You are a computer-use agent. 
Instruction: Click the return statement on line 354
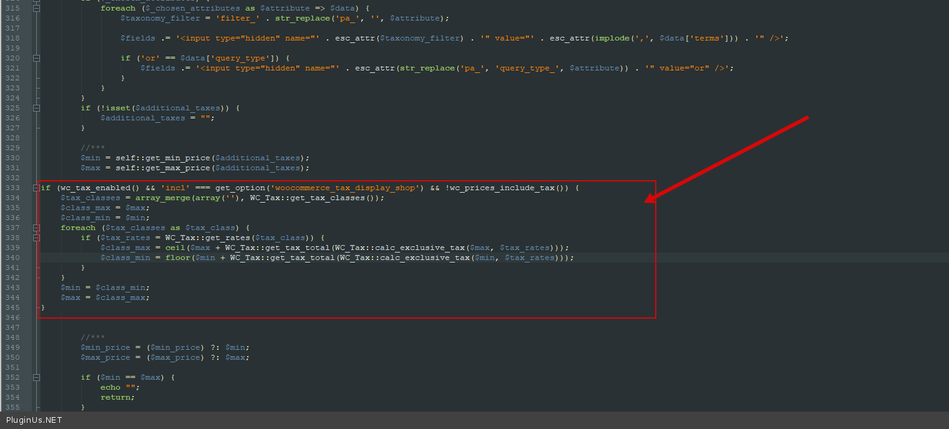116,397
